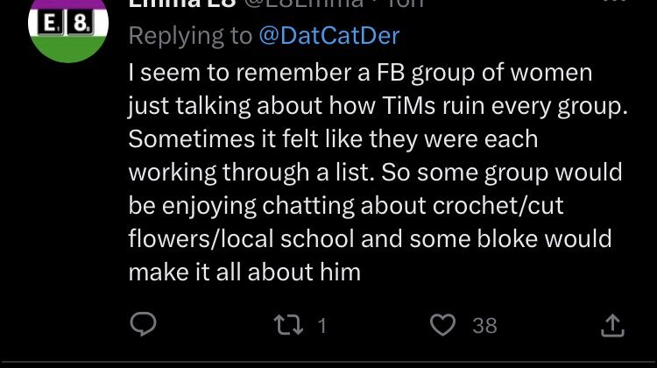Open the reply speech bubble icon
This screenshot has width=657, height=368.
click(x=144, y=324)
